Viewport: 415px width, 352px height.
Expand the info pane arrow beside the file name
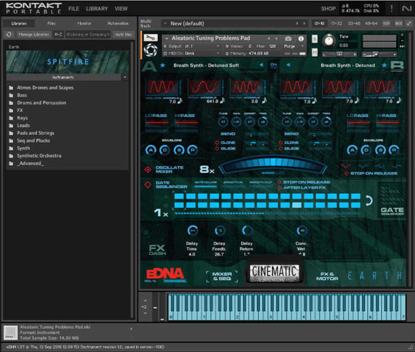coord(131,329)
